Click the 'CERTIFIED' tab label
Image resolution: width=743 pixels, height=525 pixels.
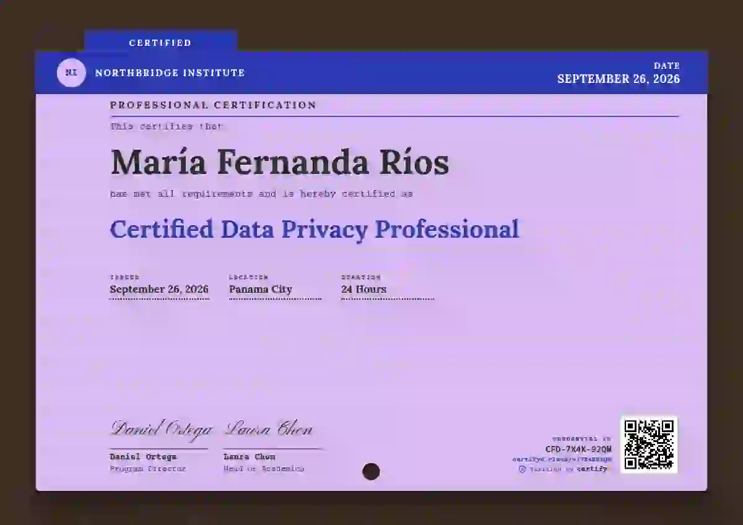tap(160, 43)
